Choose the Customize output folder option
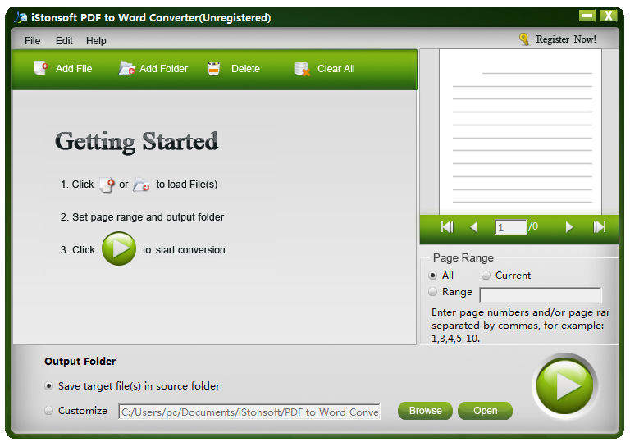This screenshot has width=630, height=442. click(x=48, y=411)
